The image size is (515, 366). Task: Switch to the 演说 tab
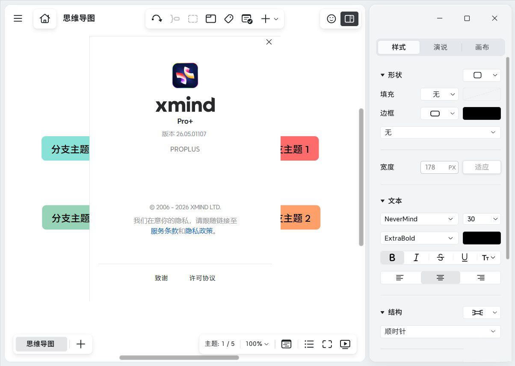point(441,47)
